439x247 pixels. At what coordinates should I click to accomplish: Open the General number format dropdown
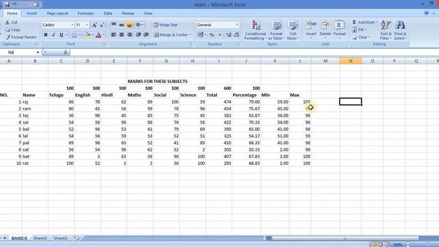click(237, 25)
